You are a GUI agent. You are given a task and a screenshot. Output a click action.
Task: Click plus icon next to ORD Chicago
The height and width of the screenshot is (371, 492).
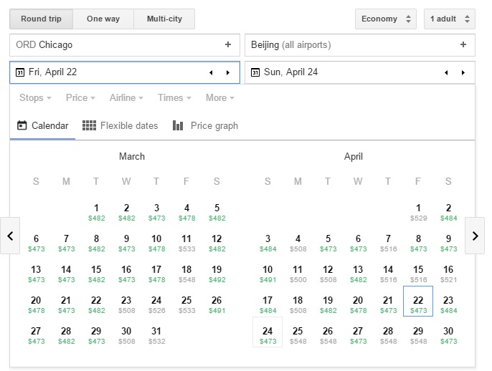click(x=228, y=44)
